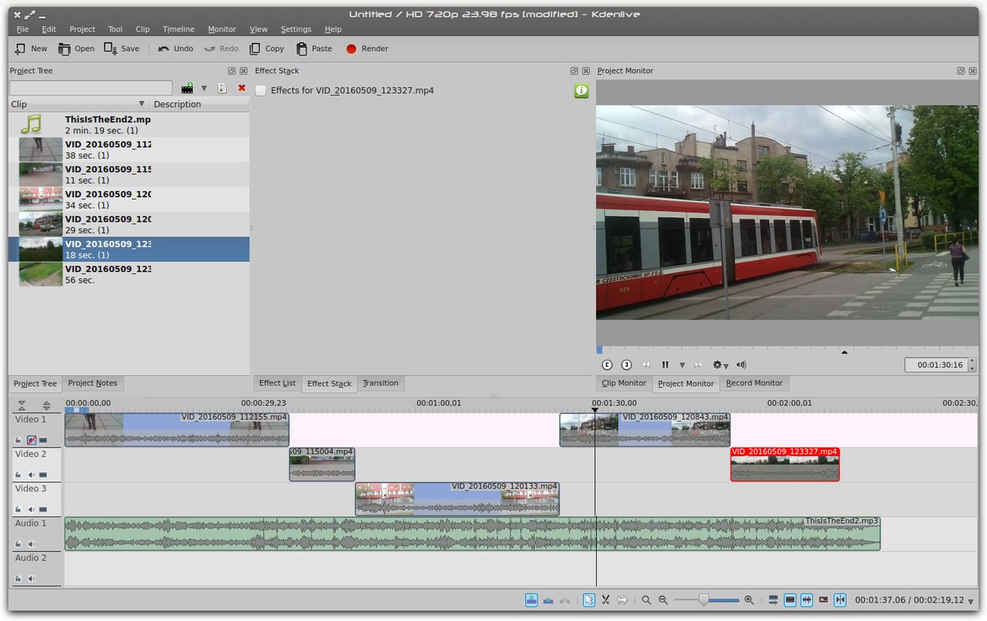Choose the normal edit mode icon in the status bar
The image size is (987, 621).
point(531,600)
